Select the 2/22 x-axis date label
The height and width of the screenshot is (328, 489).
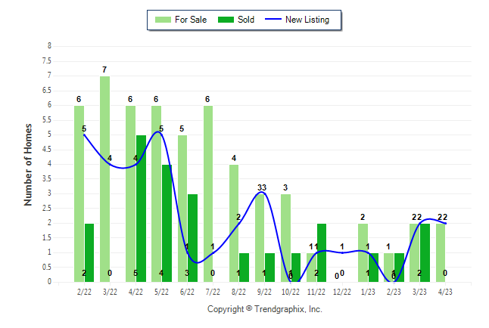coord(84,289)
